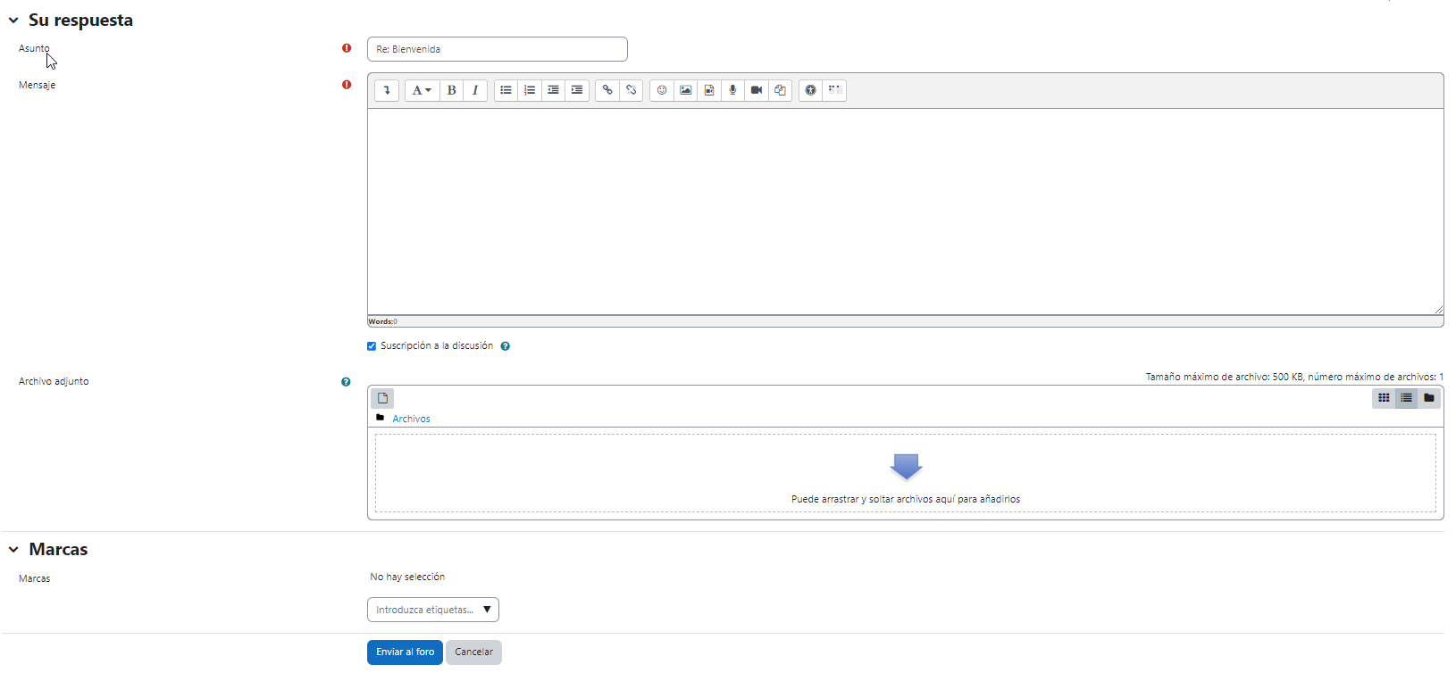Open the Introduzca etiquetas tags dropdown
Viewport: 1456px width, 673px height.
click(x=433, y=610)
